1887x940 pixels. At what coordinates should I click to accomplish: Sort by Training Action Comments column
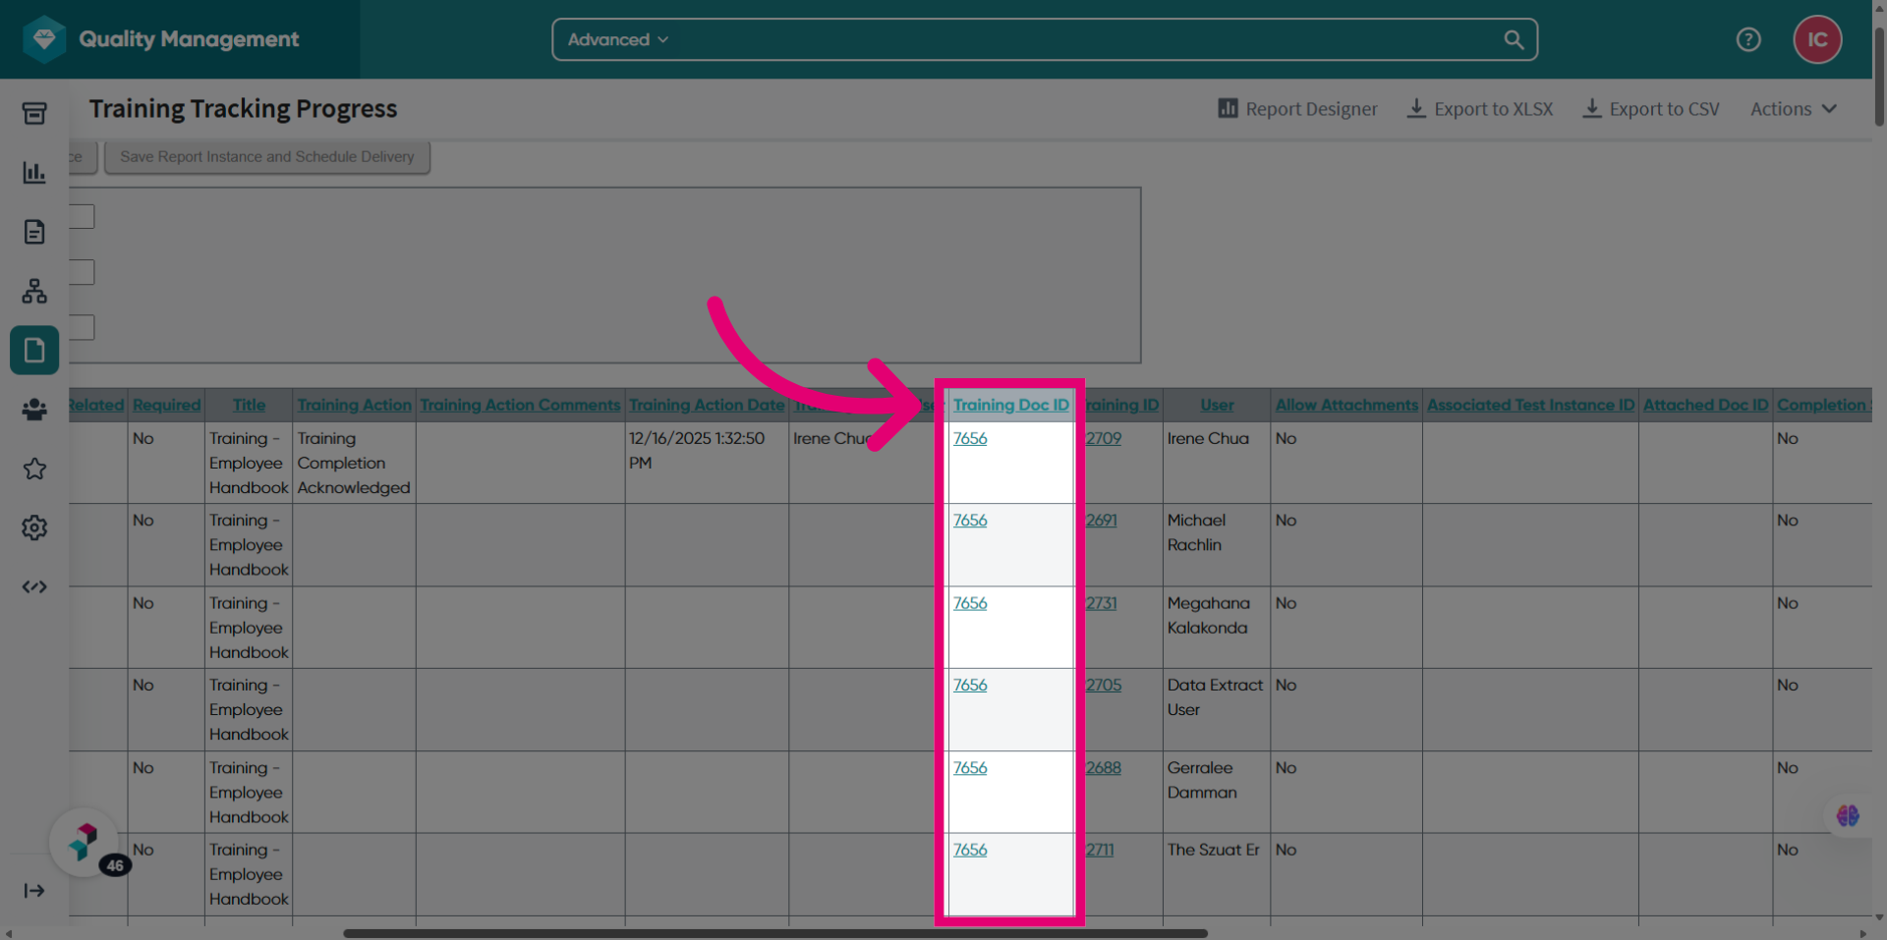tap(520, 405)
